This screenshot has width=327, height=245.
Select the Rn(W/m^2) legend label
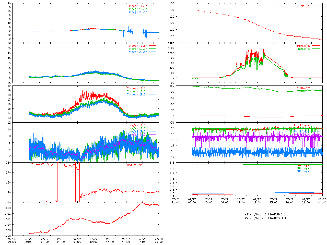[303, 49]
